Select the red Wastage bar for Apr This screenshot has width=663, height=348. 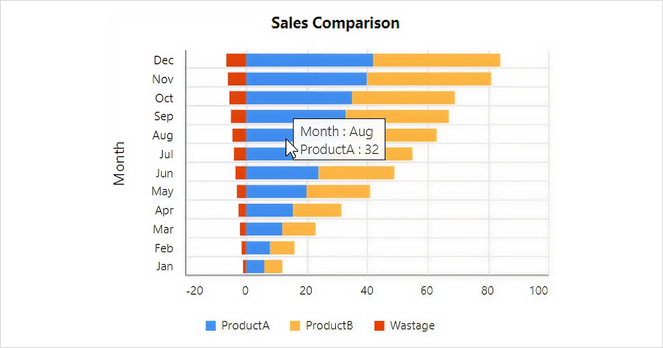click(x=242, y=210)
